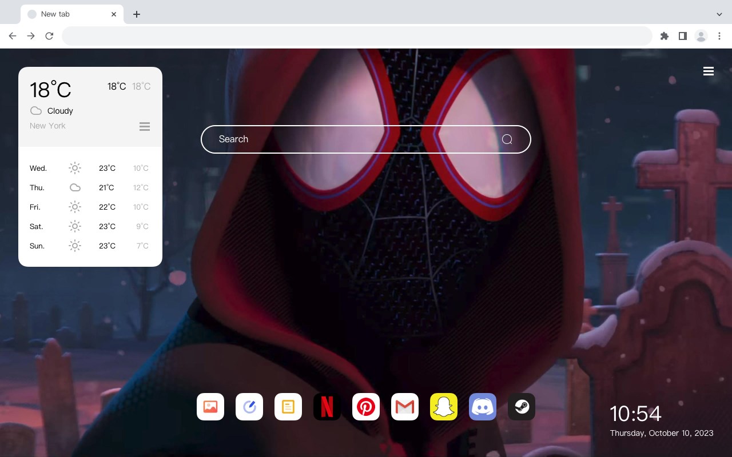
Task: Open the Pinterest shortcut
Action: (x=366, y=407)
